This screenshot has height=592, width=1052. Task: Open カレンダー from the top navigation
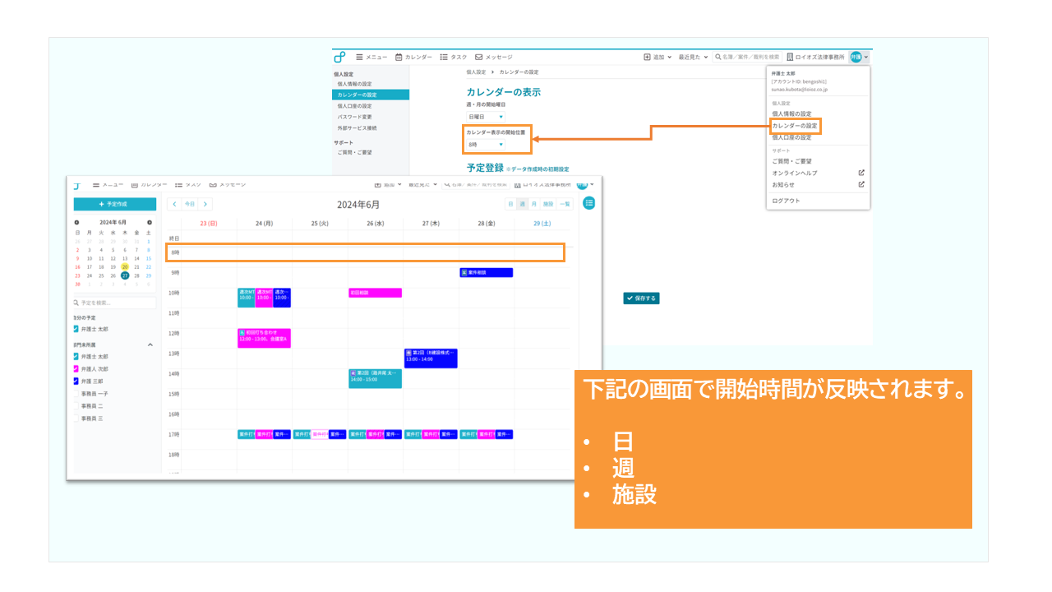(x=413, y=57)
